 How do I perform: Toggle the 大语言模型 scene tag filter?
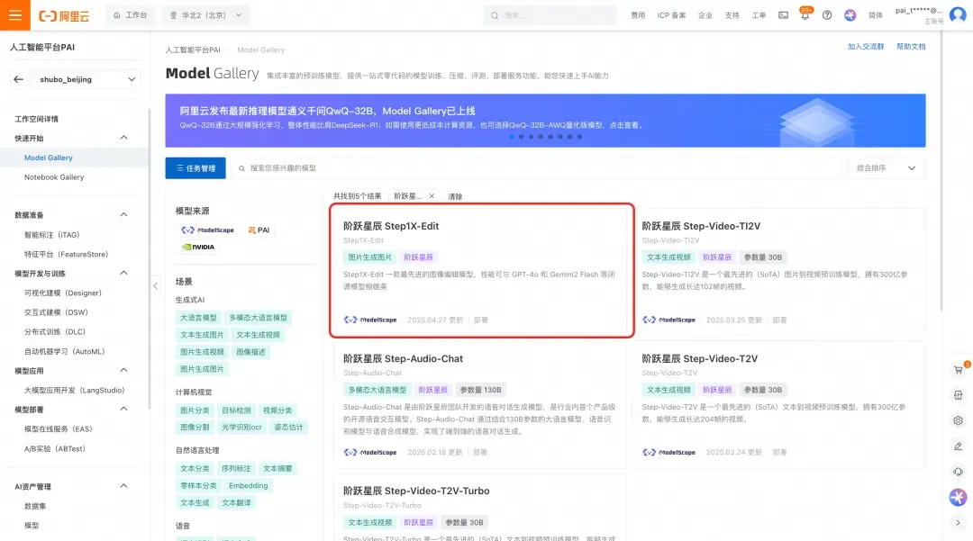click(x=198, y=318)
